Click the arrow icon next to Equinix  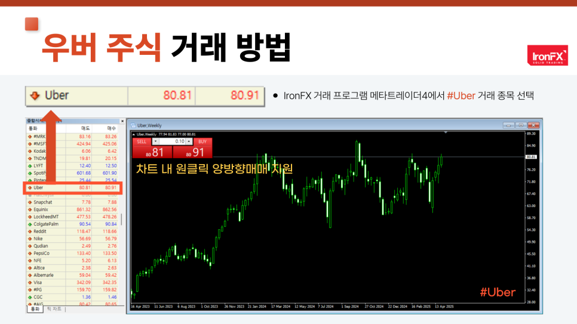tap(30, 209)
